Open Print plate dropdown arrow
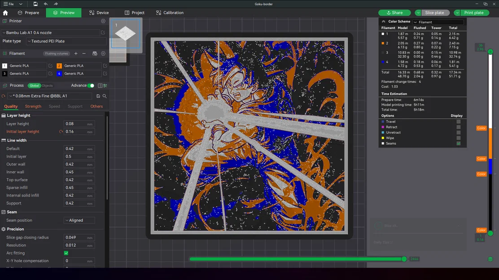The image size is (499, 280). point(457,13)
